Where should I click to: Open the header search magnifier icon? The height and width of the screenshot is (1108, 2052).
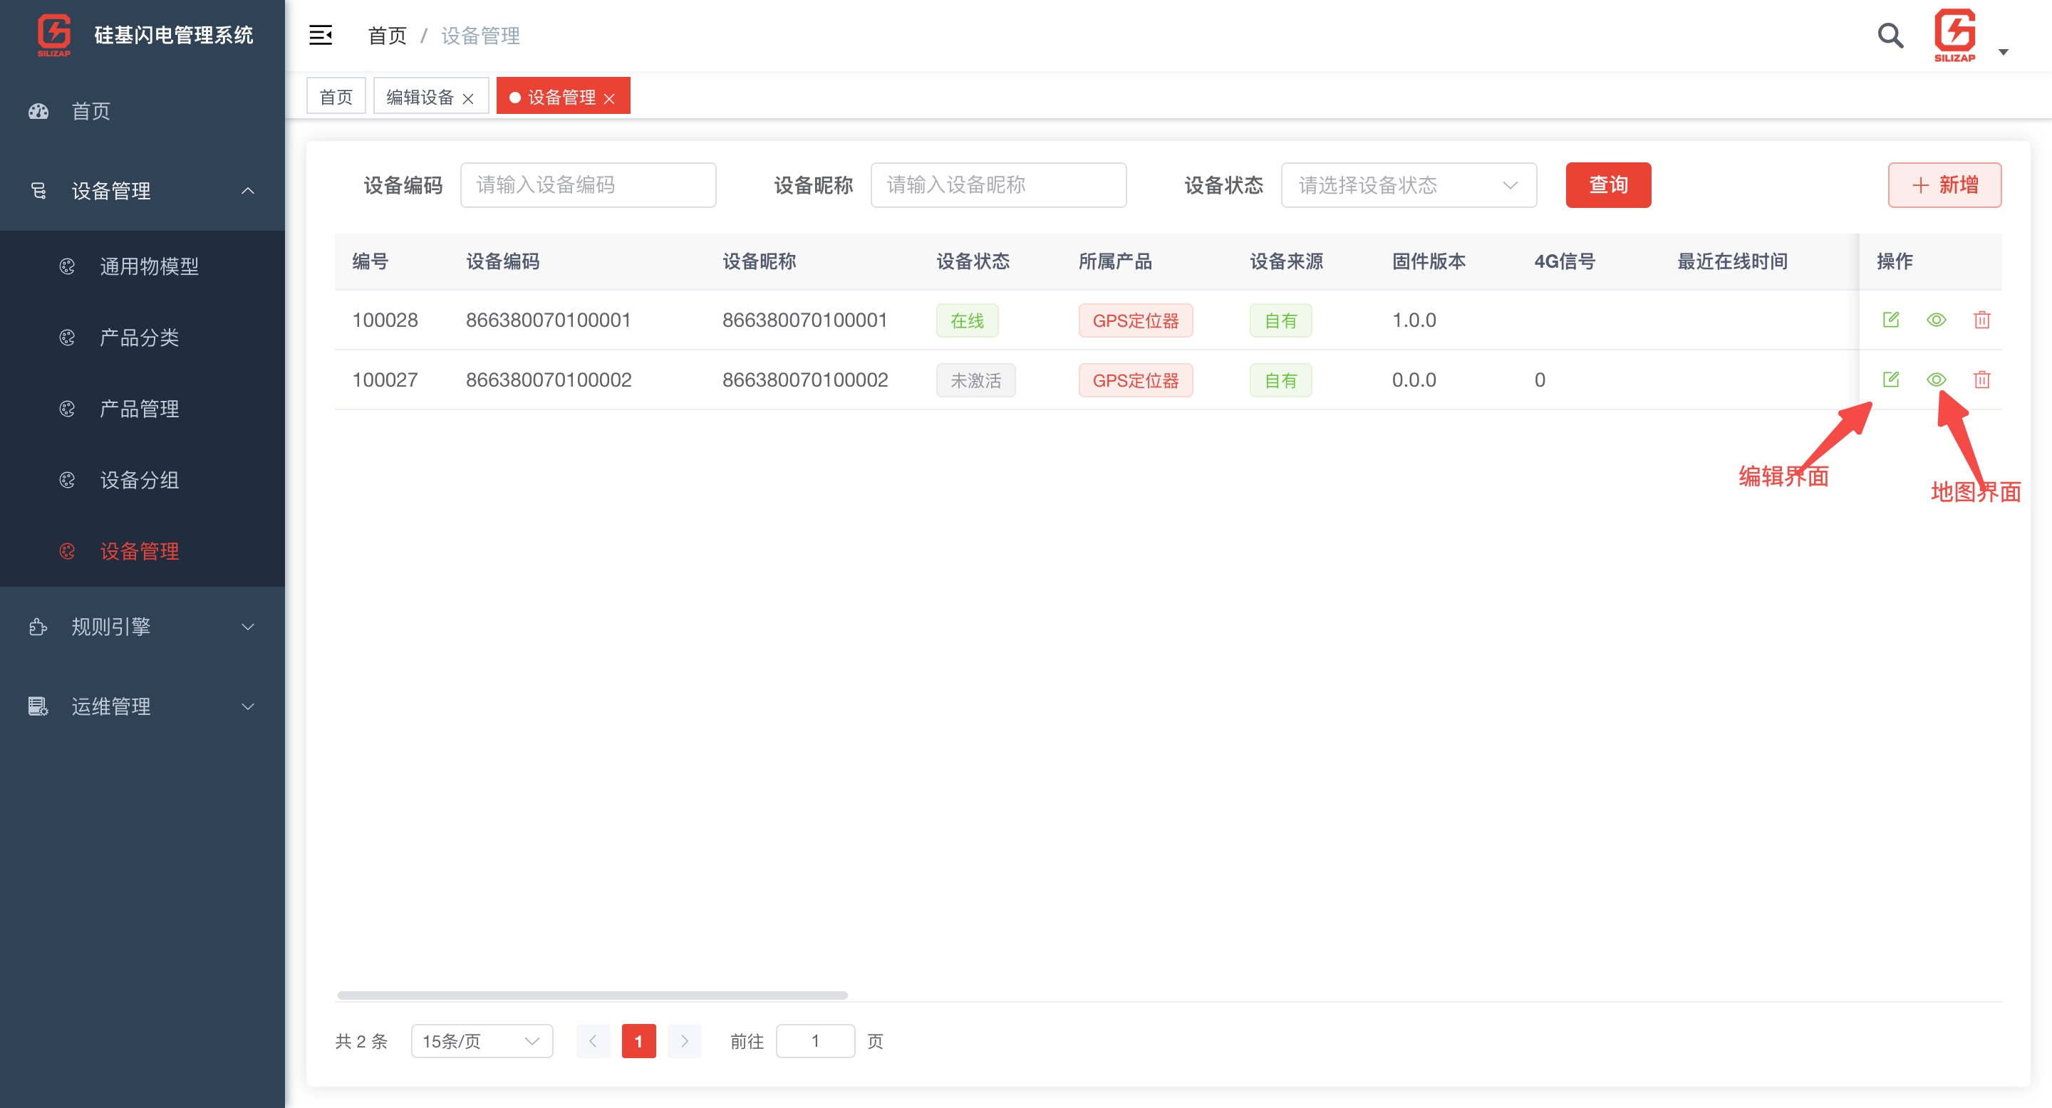(1890, 35)
